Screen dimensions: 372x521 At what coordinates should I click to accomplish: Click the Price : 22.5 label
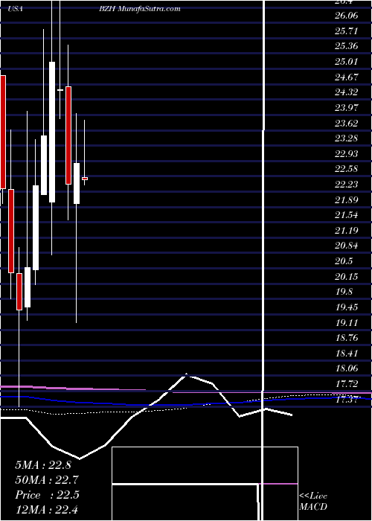47,495
